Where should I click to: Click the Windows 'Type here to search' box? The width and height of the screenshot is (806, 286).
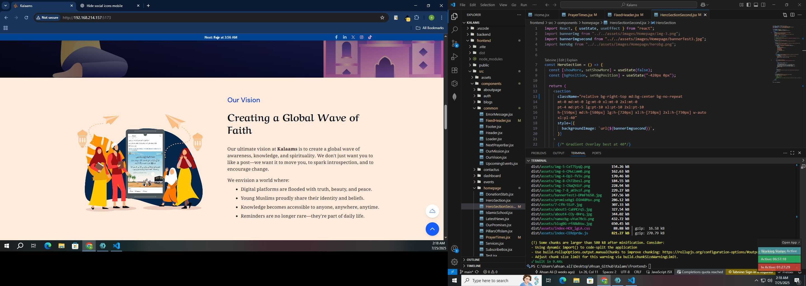pos(501,281)
